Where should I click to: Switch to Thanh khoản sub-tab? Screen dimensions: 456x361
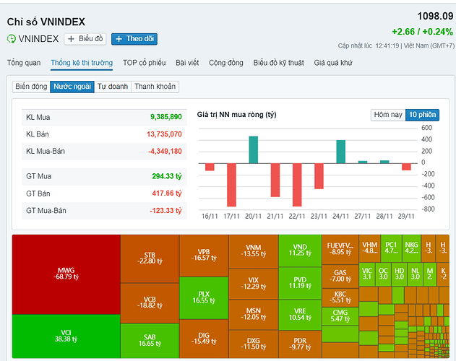[155, 87]
